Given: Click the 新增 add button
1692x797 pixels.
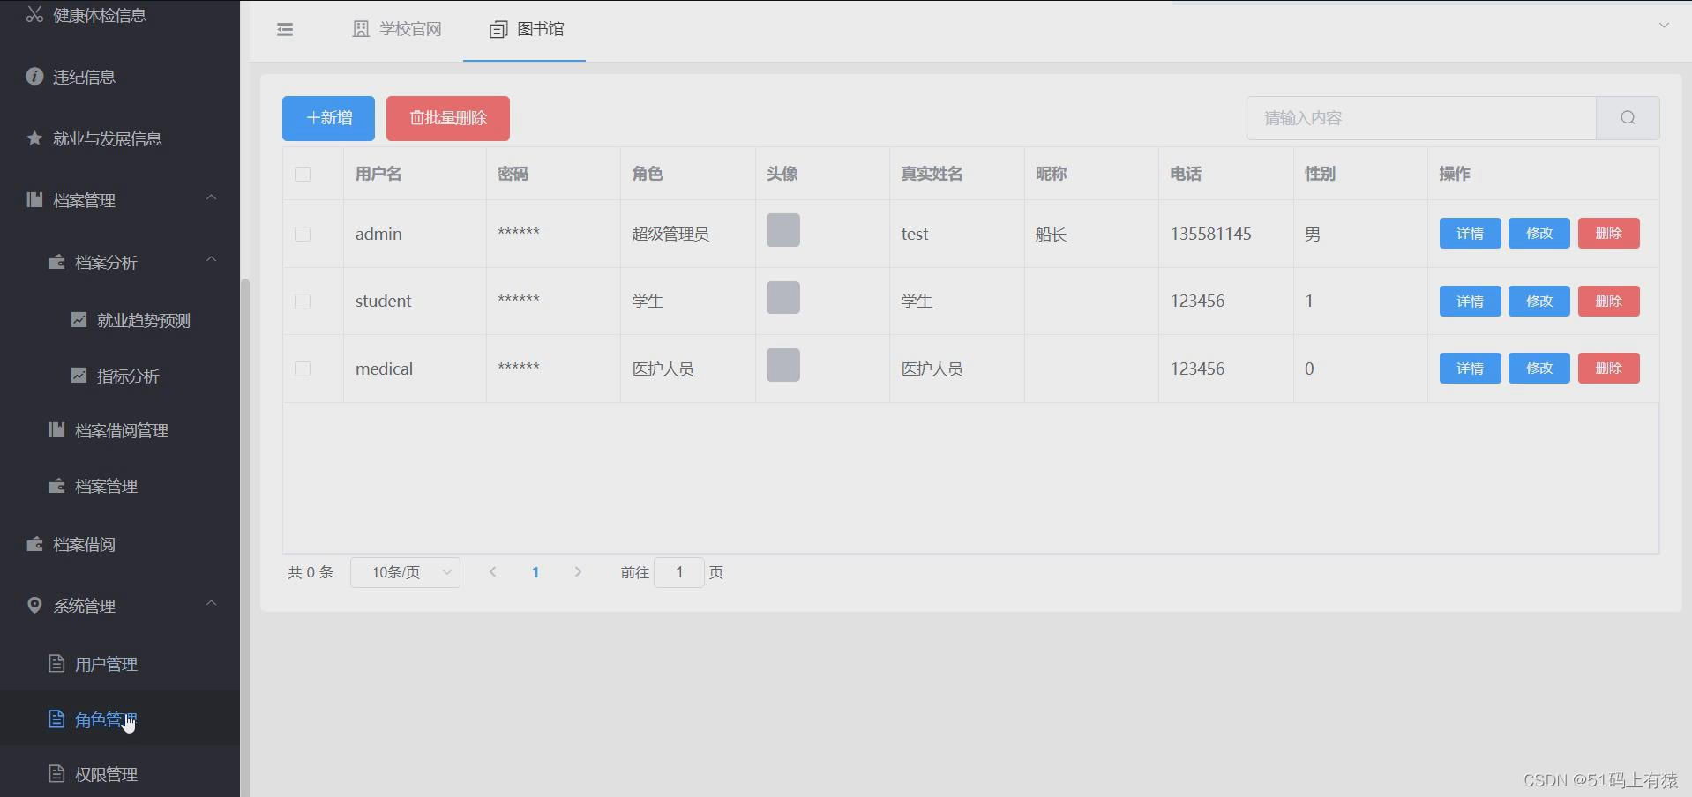Looking at the screenshot, I should point(328,118).
